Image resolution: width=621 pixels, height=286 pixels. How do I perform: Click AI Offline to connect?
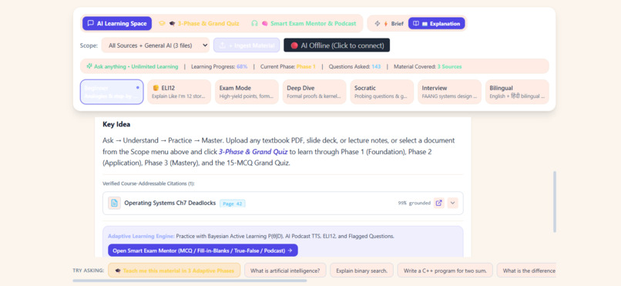337,45
